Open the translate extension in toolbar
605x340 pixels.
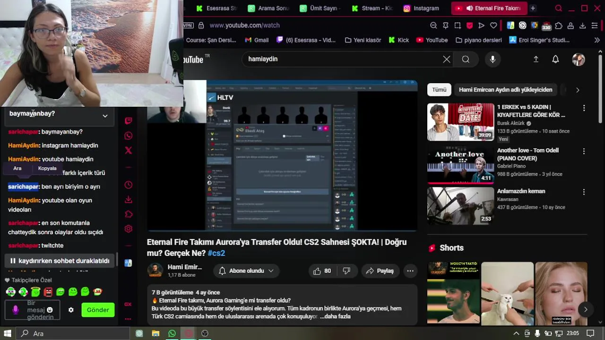510,25
